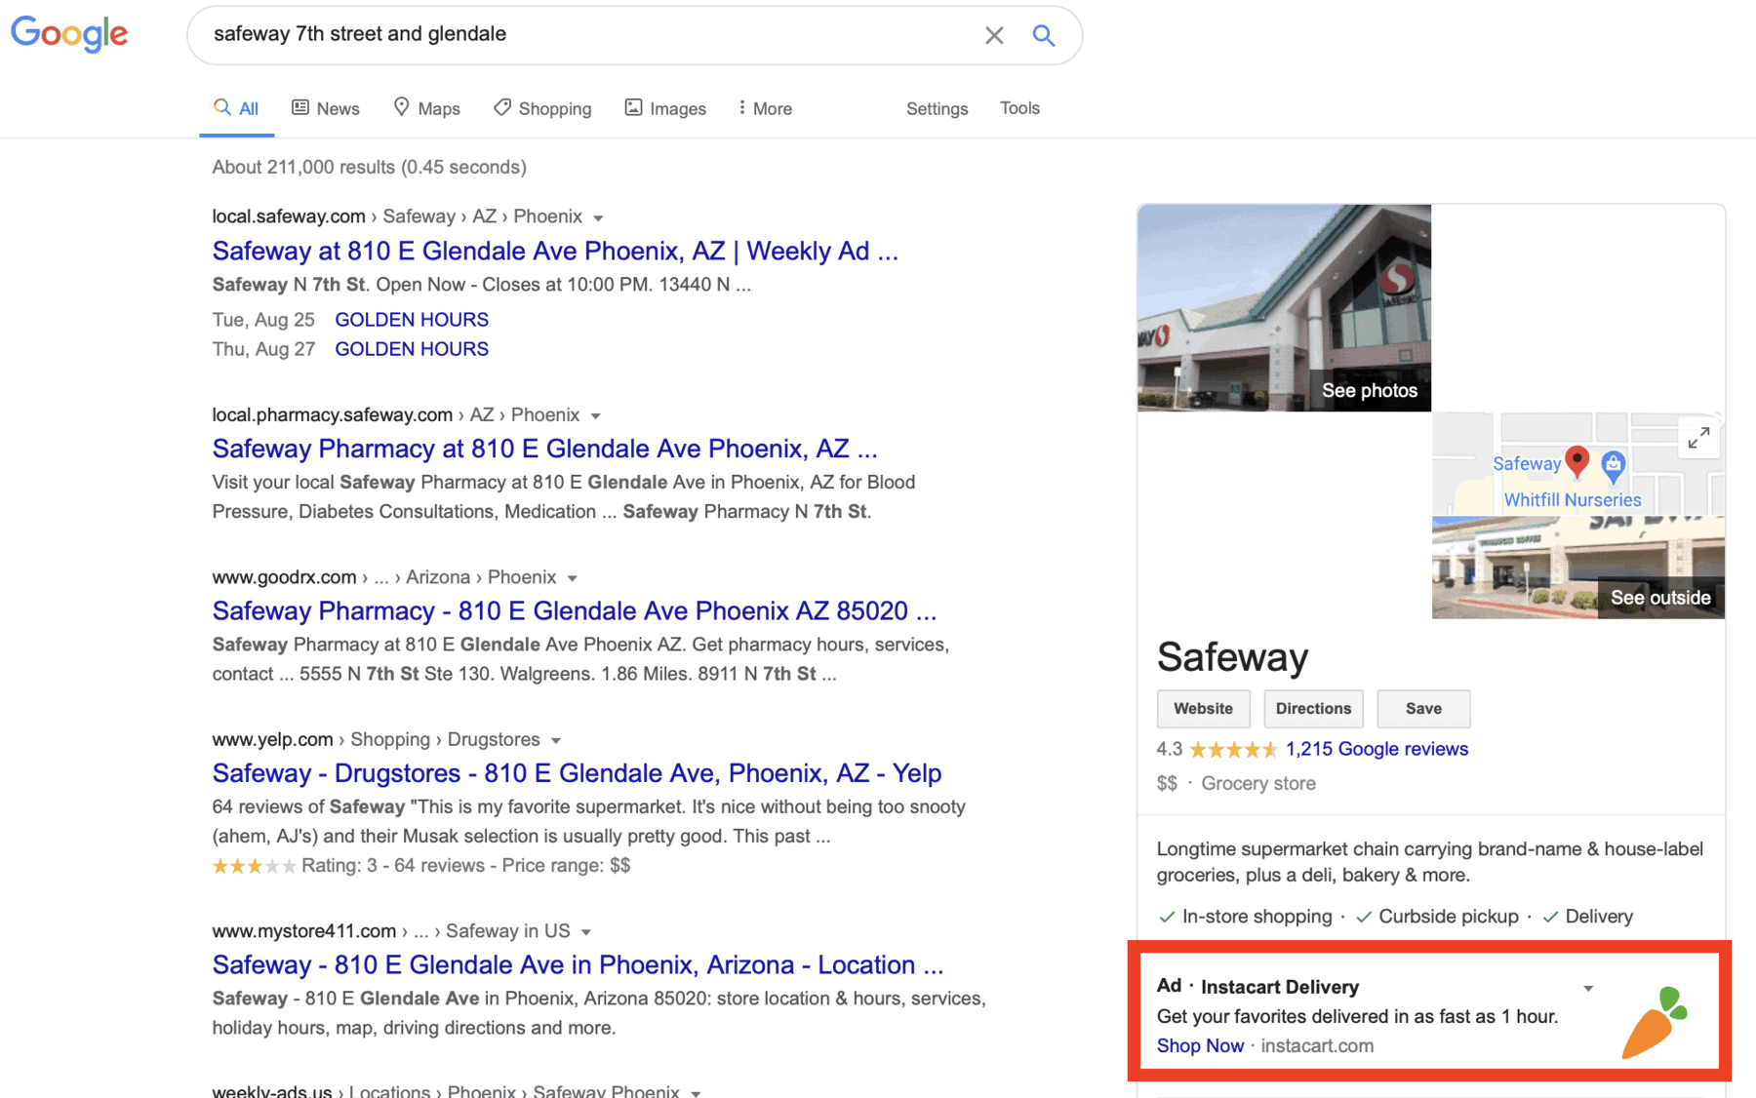Screen dimensions: 1756x1098
Task: Click the blue magnifying glass search icon
Action: (1043, 36)
